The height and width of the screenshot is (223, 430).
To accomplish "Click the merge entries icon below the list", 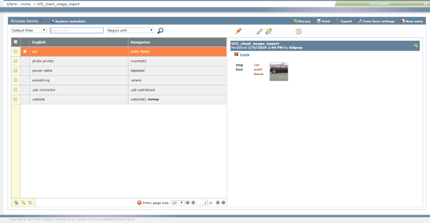I will click(24, 203).
